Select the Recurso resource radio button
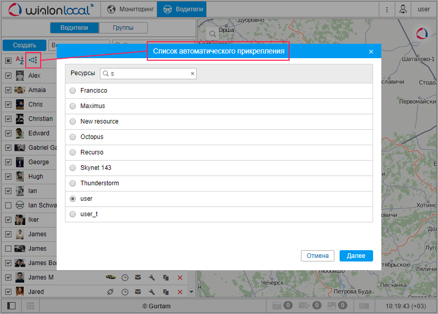The height and width of the screenshot is (314, 438). 73,152
